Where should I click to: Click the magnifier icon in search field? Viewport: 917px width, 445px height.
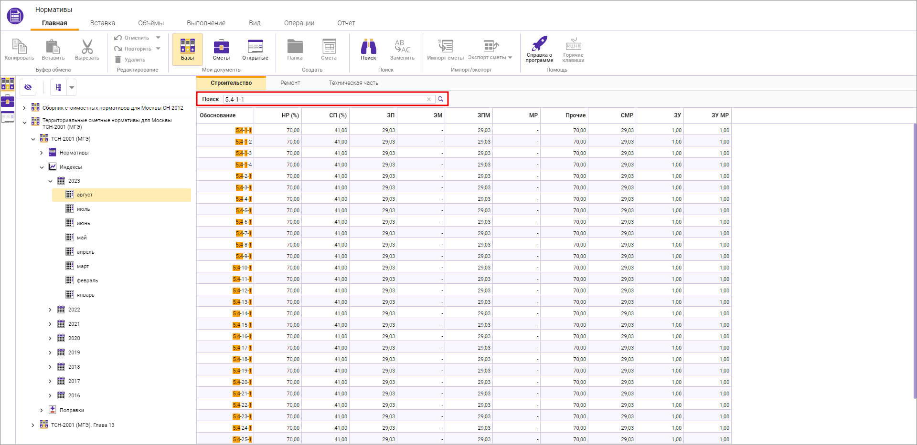[441, 99]
